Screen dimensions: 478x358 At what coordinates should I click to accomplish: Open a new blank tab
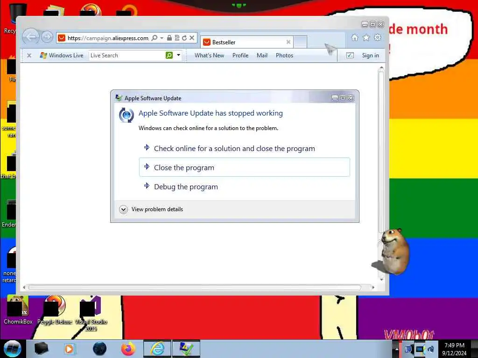(300, 42)
